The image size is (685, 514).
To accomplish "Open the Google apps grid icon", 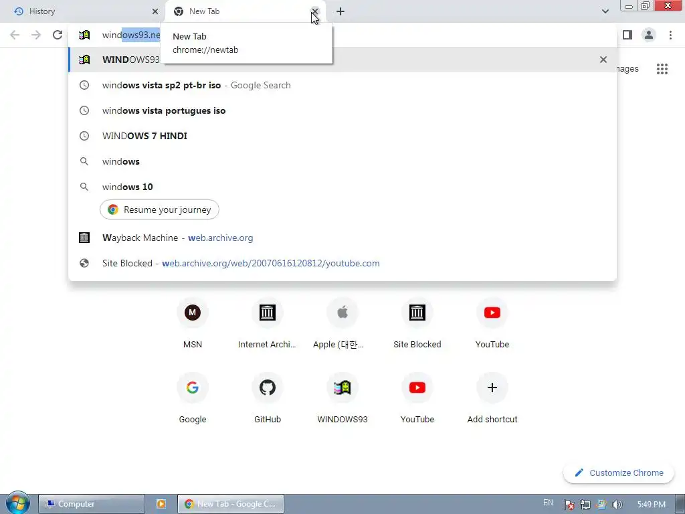I will 662,69.
